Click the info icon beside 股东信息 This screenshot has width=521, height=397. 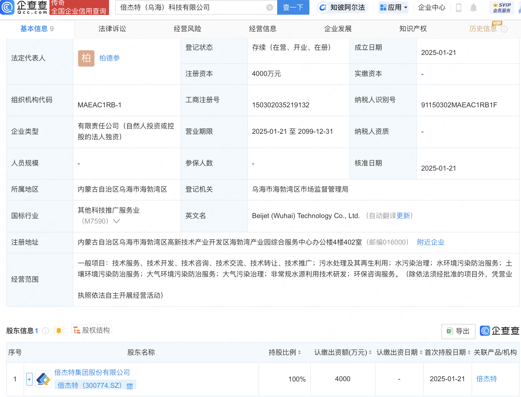[x=45, y=331]
